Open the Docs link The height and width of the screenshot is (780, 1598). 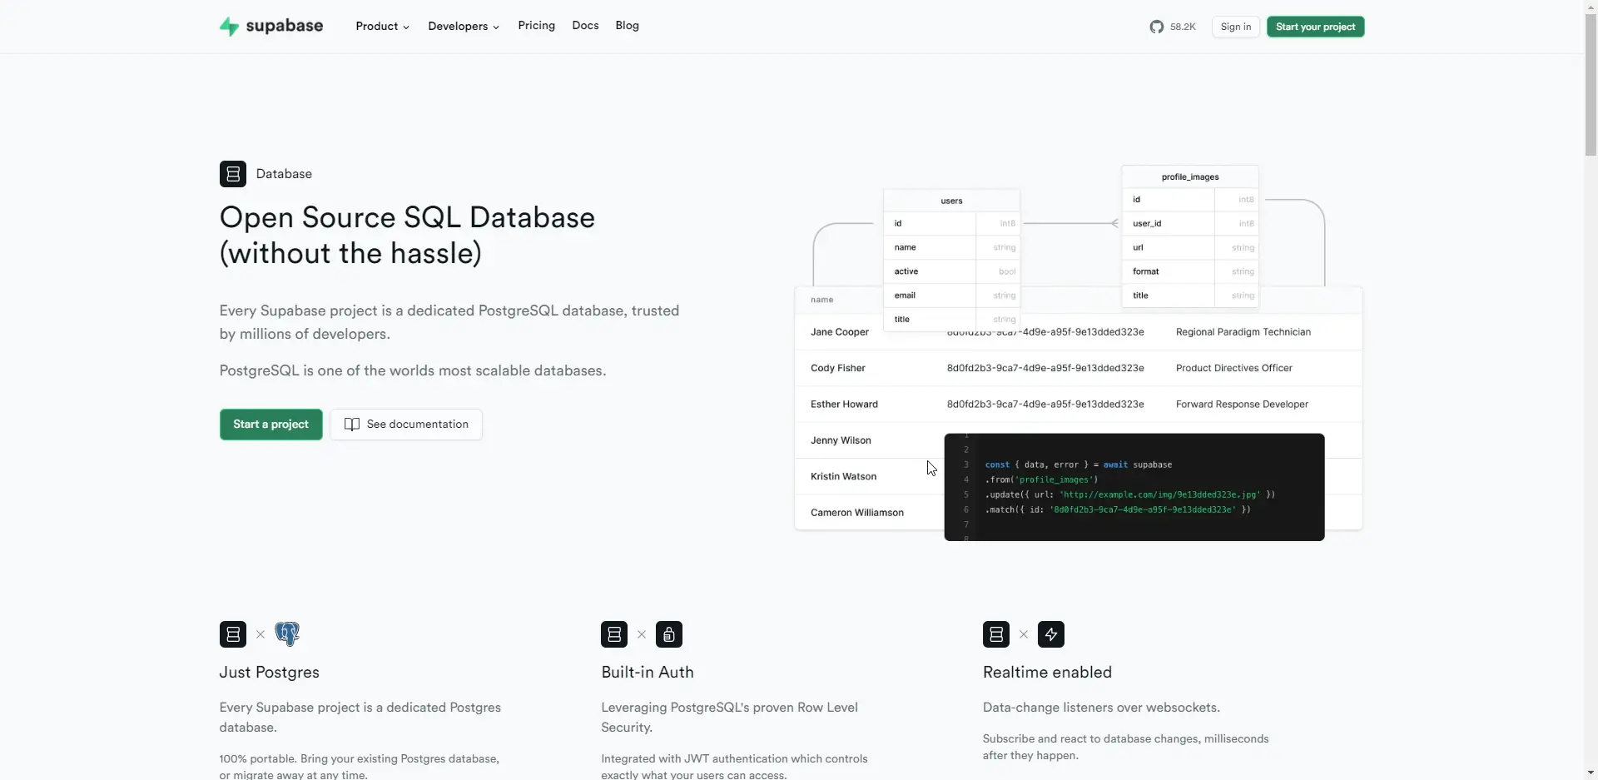click(x=586, y=26)
